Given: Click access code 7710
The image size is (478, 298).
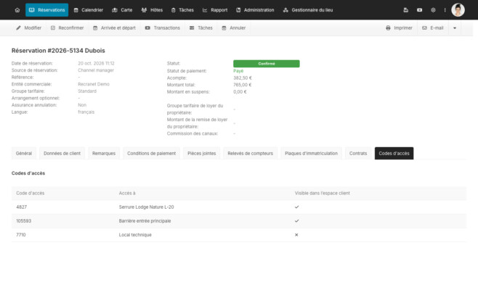Looking at the screenshot, I should (x=21, y=235).
